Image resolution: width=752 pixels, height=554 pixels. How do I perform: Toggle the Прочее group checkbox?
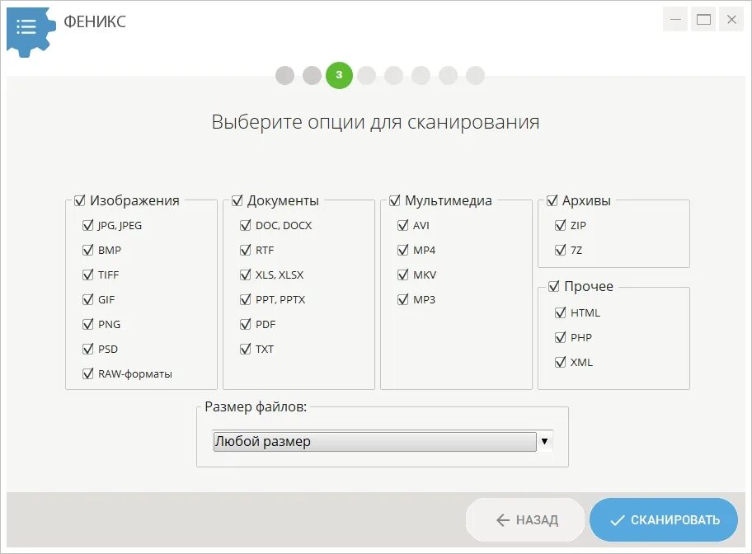[553, 286]
